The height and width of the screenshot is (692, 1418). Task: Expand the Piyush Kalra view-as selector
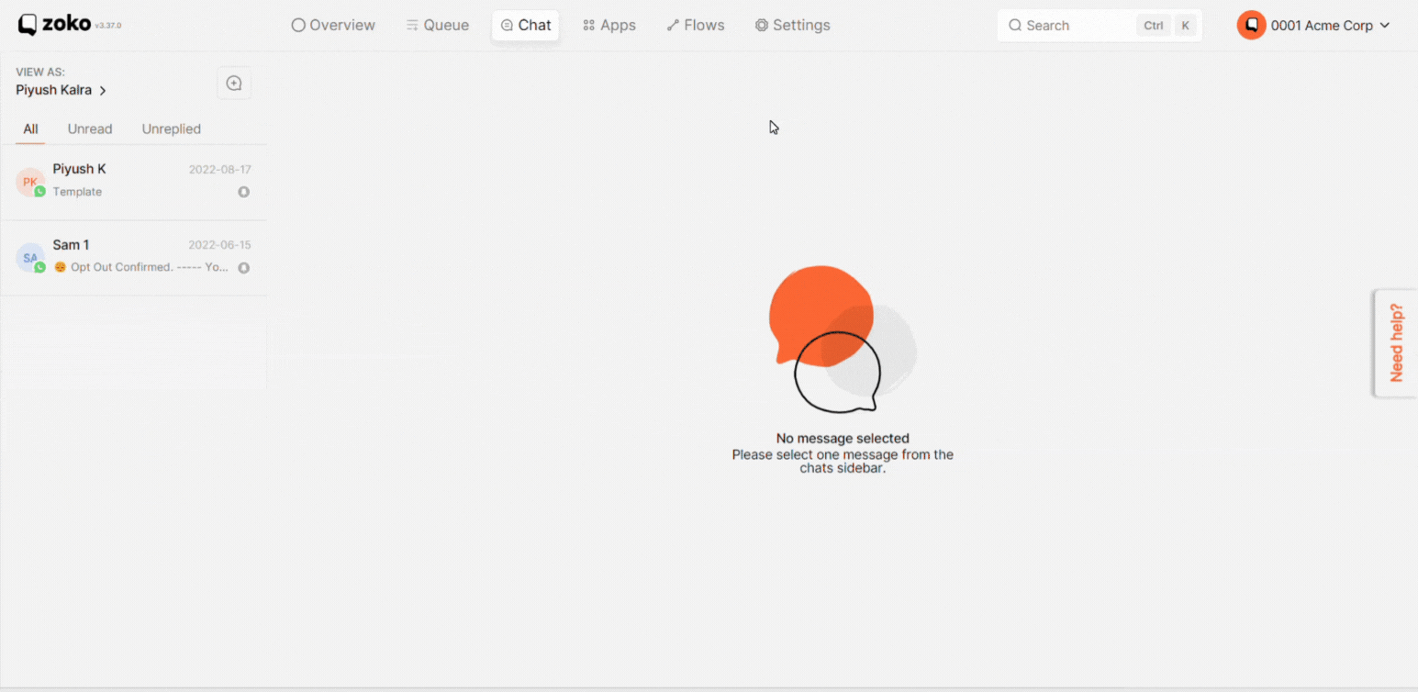point(61,90)
